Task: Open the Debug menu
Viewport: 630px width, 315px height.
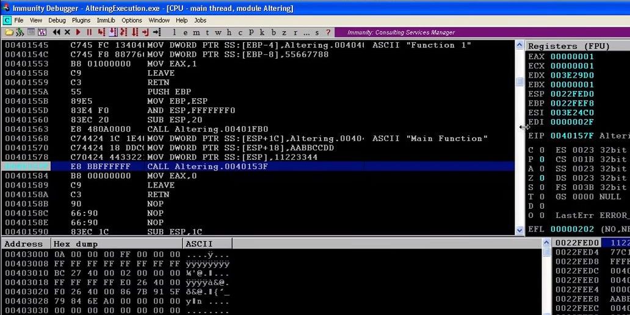Action: click(x=57, y=20)
